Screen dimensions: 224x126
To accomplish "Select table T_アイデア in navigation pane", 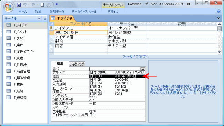I will pos(26,25).
